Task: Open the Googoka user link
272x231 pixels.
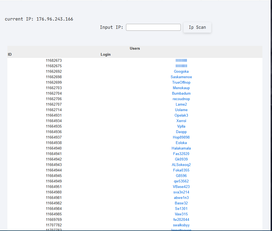Action: (181, 71)
